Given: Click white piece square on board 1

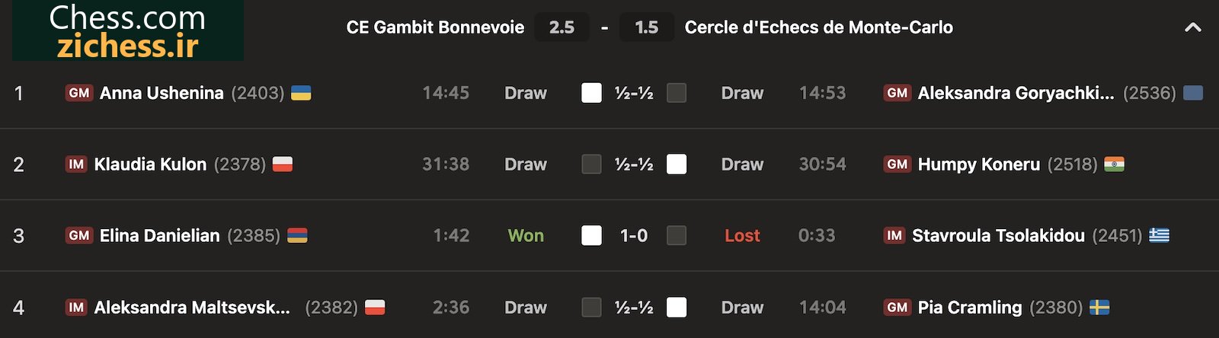Looking at the screenshot, I should pyautogui.click(x=591, y=93).
